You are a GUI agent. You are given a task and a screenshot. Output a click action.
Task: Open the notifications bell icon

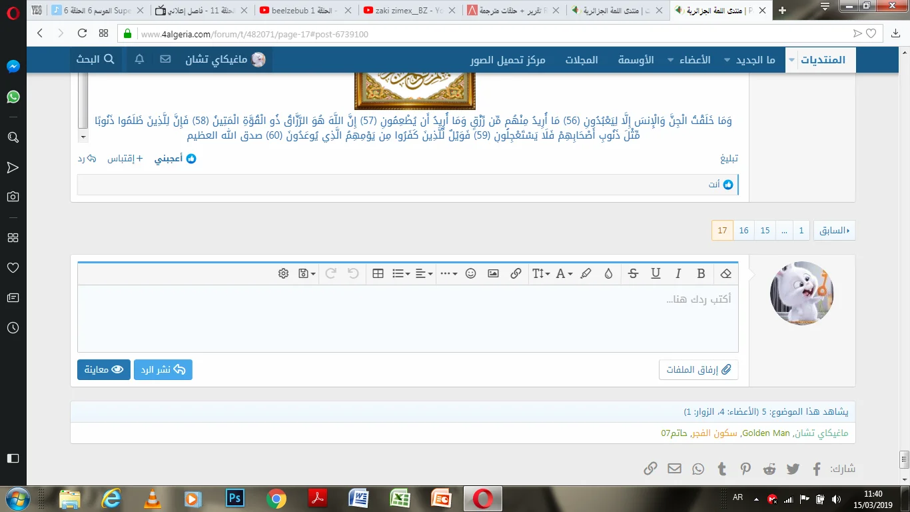(139, 59)
